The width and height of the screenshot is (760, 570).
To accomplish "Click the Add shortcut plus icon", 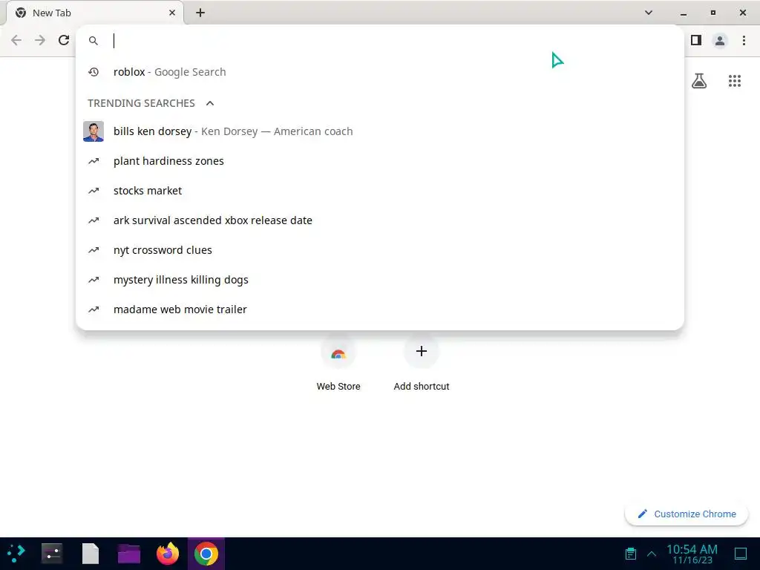I will [x=422, y=351].
